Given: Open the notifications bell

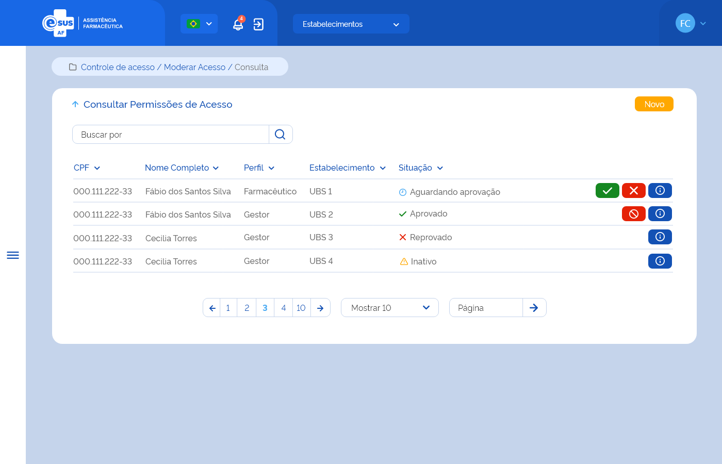Looking at the screenshot, I should [x=238, y=24].
